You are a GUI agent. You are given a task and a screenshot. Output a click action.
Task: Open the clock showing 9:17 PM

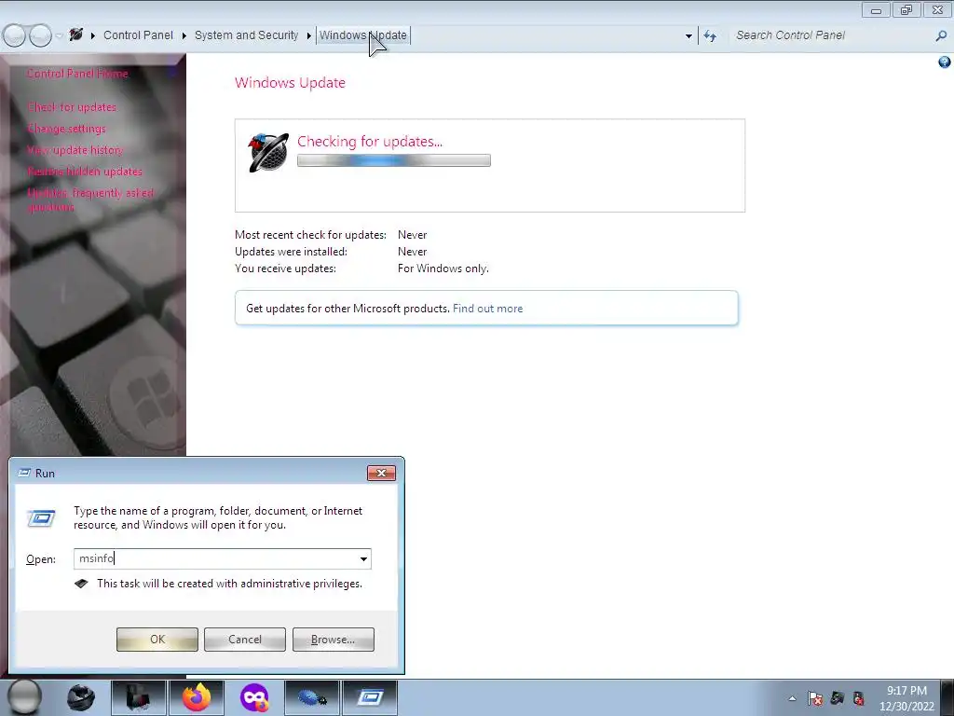click(906, 698)
